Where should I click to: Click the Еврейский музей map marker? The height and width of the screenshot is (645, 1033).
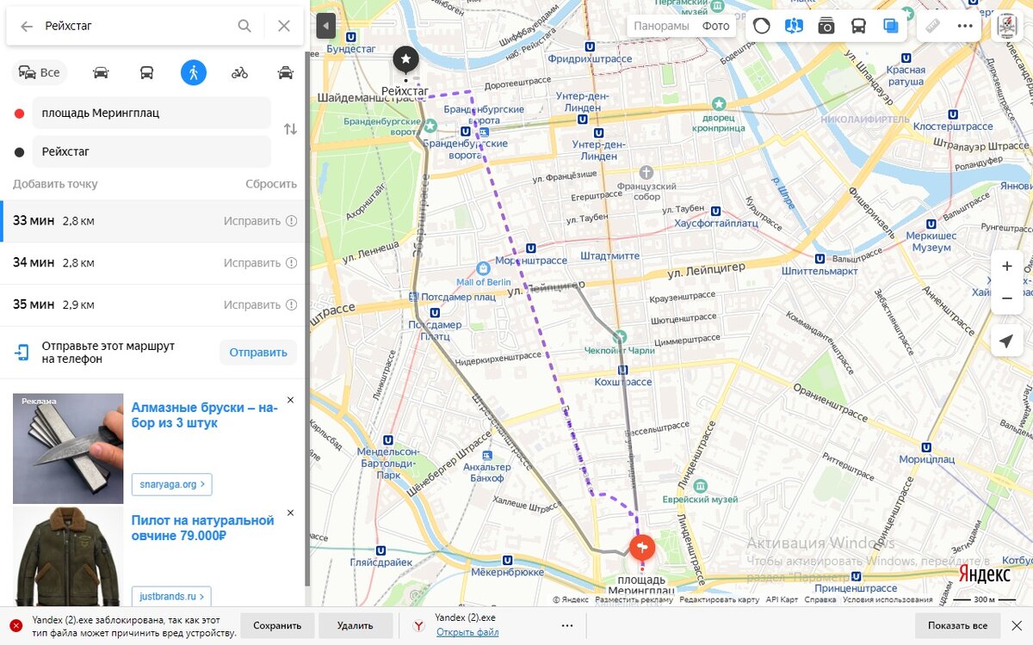[x=700, y=487]
